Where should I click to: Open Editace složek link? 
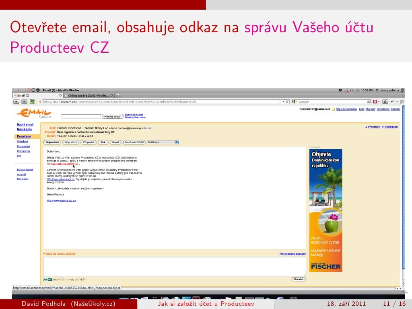[25, 170]
